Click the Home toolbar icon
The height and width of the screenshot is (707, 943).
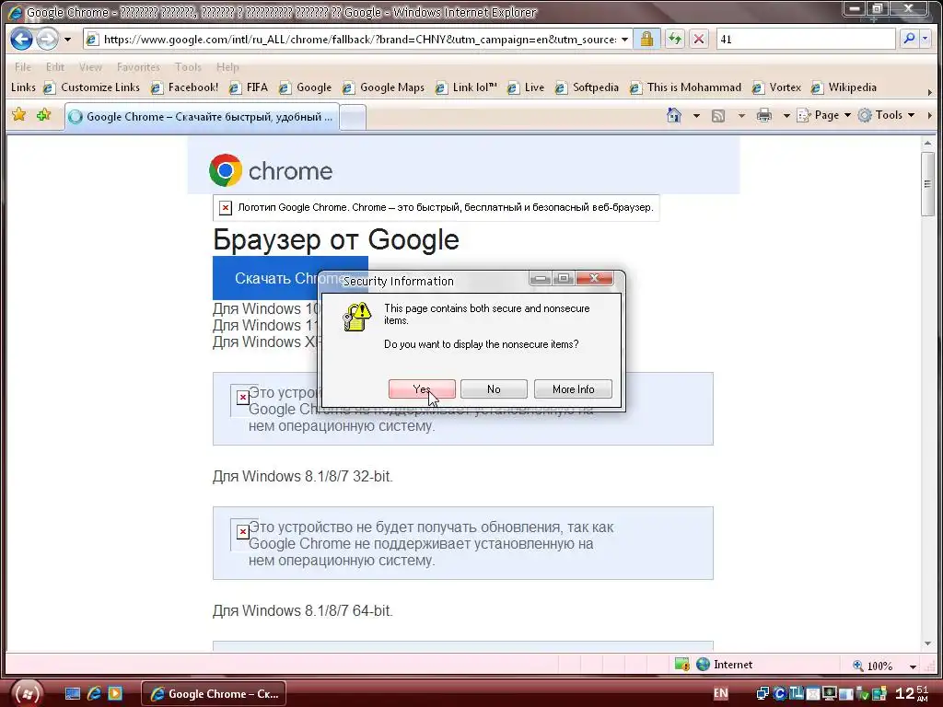tap(674, 115)
